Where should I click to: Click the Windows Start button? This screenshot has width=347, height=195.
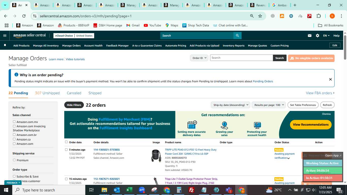6,190
